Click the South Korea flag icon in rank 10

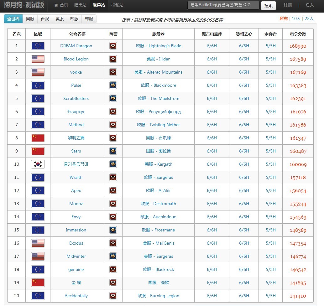click(38, 164)
